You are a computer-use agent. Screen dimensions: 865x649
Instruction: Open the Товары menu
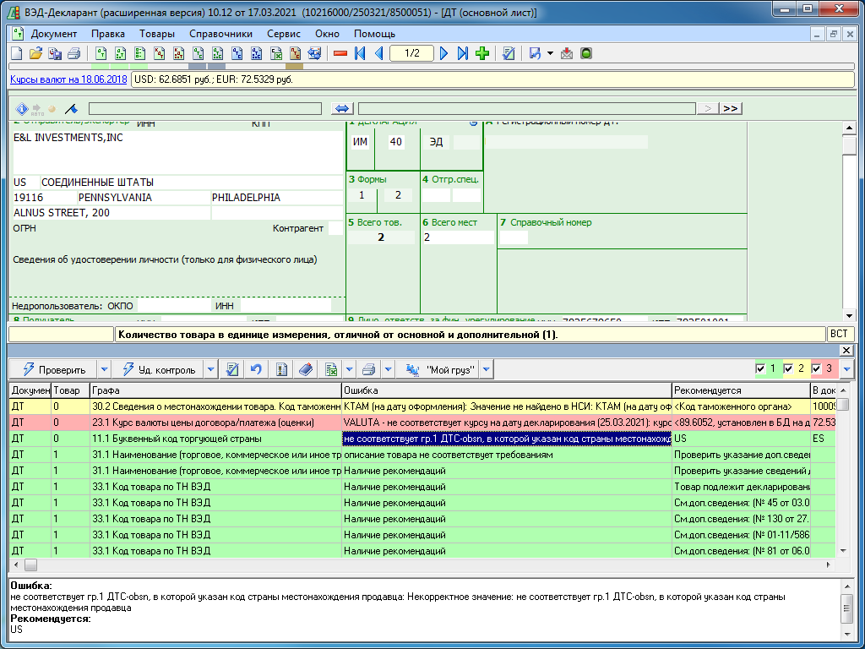(157, 34)
